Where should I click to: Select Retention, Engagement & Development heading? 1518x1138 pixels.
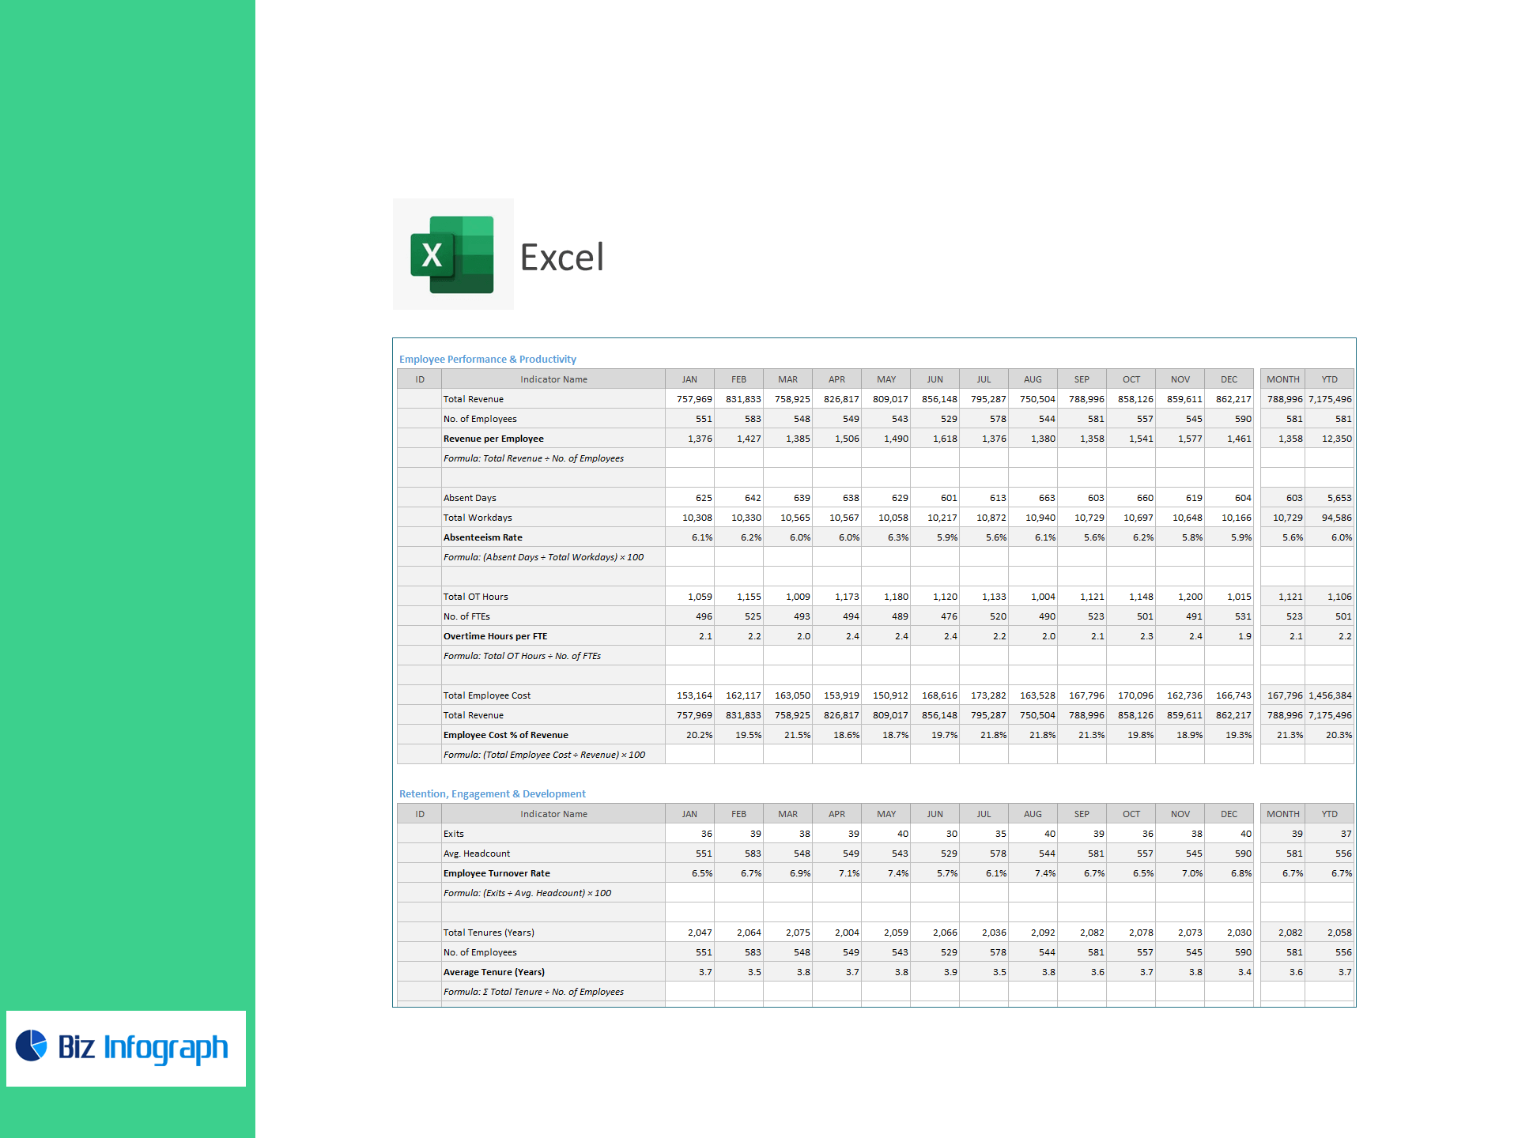tap(492, 793)
